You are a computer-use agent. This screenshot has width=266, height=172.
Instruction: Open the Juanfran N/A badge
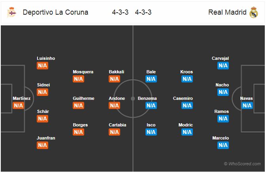tap(42, 145)
